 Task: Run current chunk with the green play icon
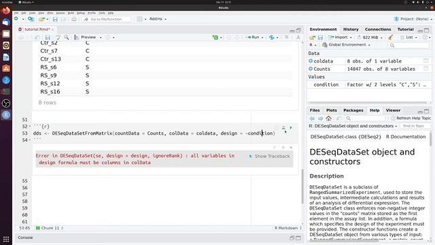point(291,127)
